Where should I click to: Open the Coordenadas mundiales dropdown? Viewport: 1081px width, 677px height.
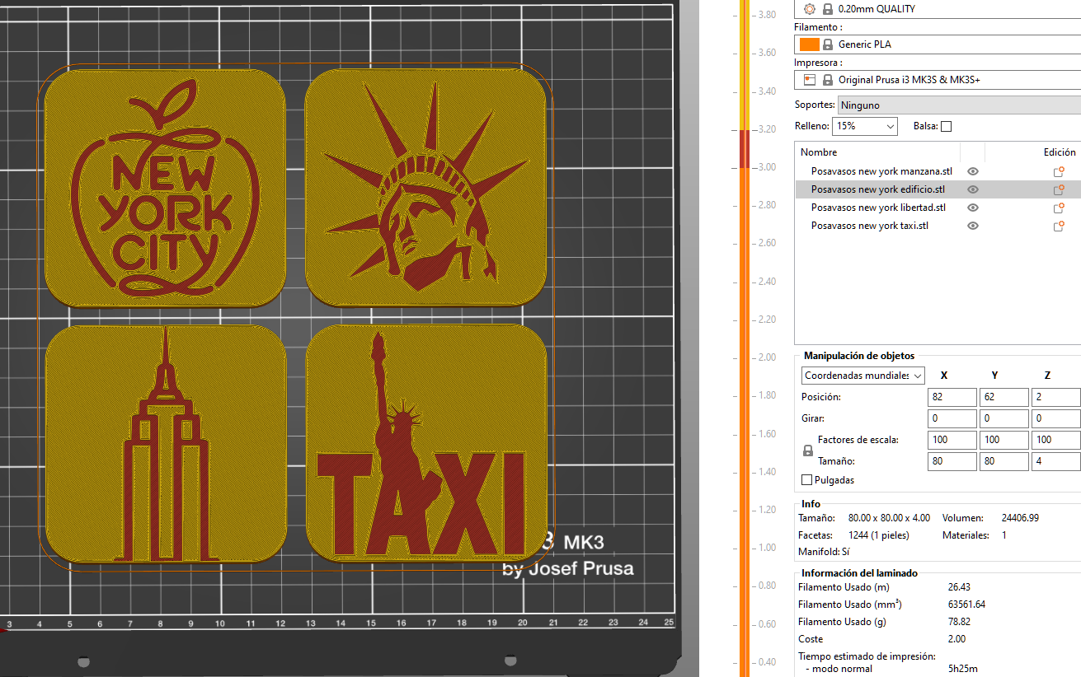(x=863, y=376)
